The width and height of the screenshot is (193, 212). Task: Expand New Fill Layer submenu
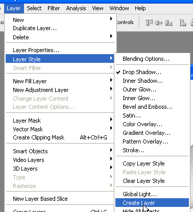point(60,81)
